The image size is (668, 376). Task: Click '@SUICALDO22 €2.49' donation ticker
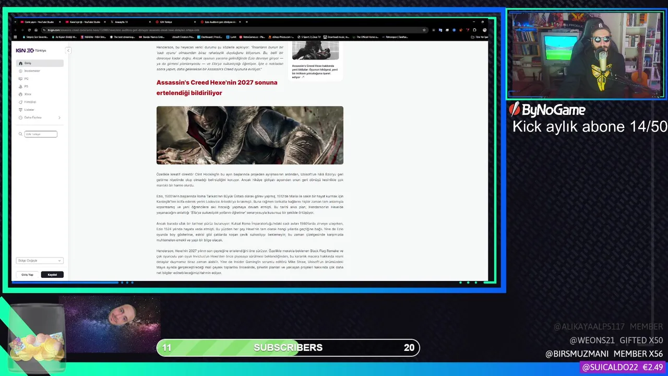tap(623, 368)
